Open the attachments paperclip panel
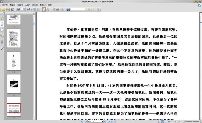Image resolution: width=202 pixels, height=123 pixels. 2,42
